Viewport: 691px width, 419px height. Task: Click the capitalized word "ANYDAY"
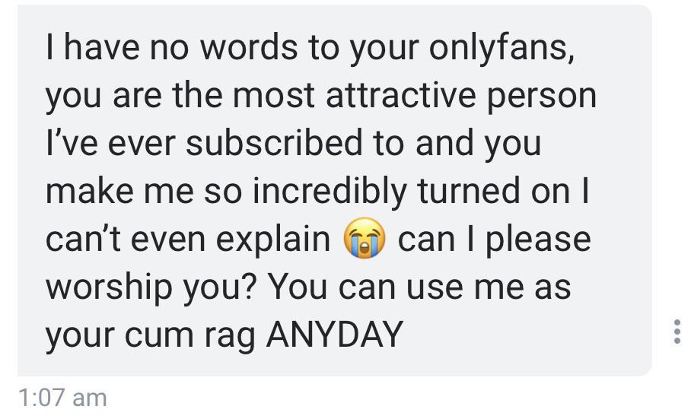coord(335,334)
